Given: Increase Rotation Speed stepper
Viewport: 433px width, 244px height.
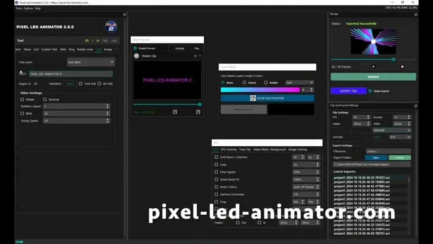Looking at the screenshot, I should click(x=107, y=105).
